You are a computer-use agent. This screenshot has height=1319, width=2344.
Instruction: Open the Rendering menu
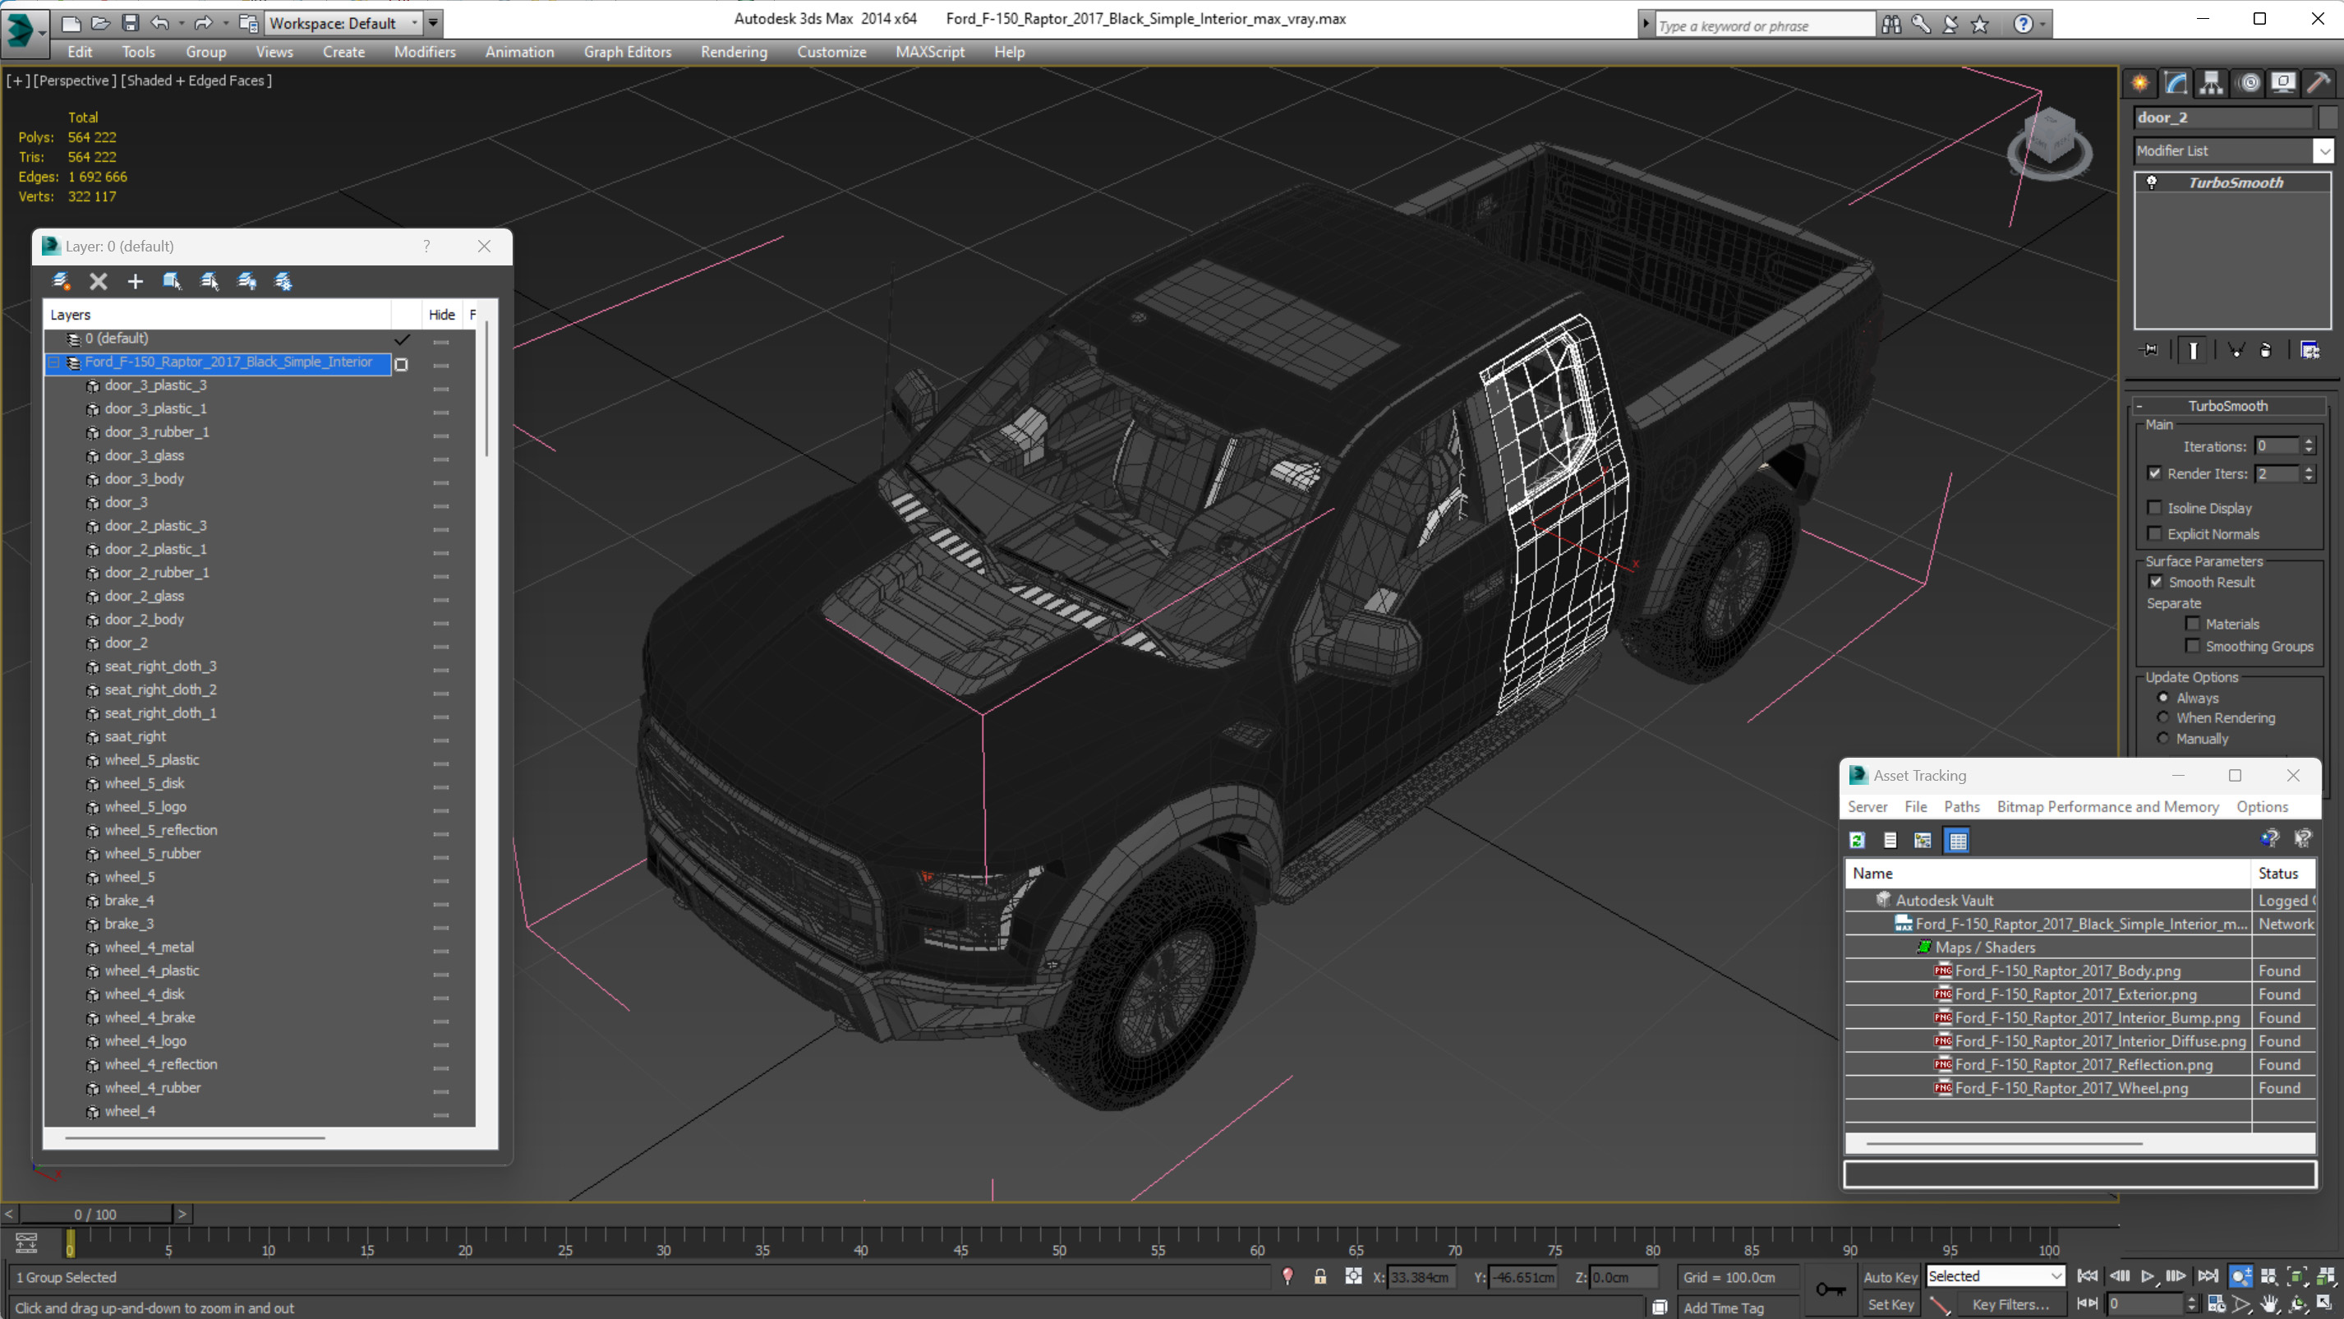(734, 52)
